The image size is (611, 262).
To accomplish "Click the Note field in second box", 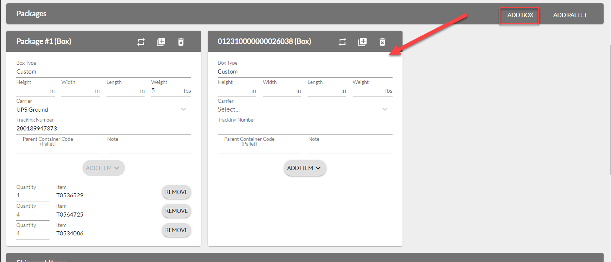I will 350,148.
